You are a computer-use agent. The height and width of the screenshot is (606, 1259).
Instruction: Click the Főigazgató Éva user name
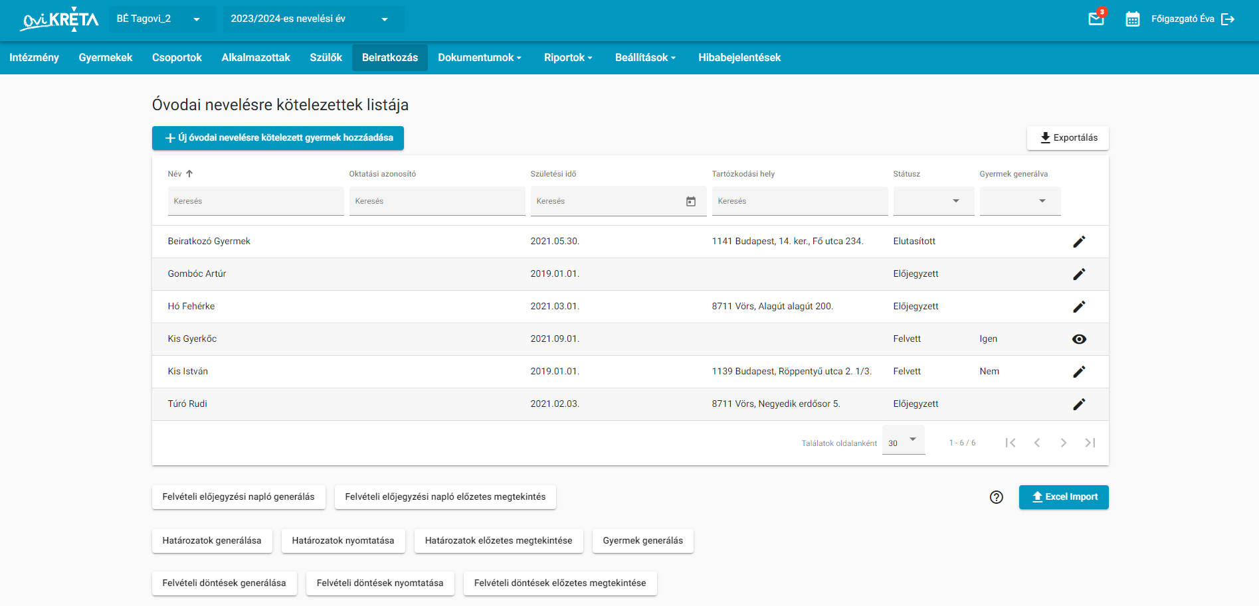[1183, 19]
